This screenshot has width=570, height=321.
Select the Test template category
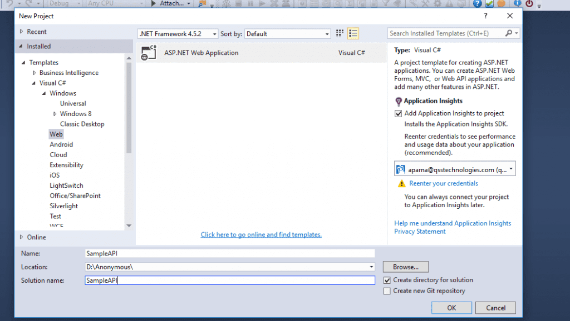55,216
